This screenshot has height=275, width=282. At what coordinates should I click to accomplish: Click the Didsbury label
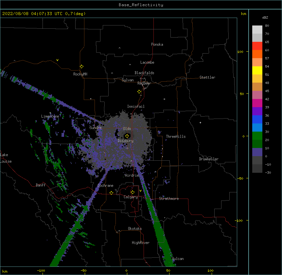(126, 141)
